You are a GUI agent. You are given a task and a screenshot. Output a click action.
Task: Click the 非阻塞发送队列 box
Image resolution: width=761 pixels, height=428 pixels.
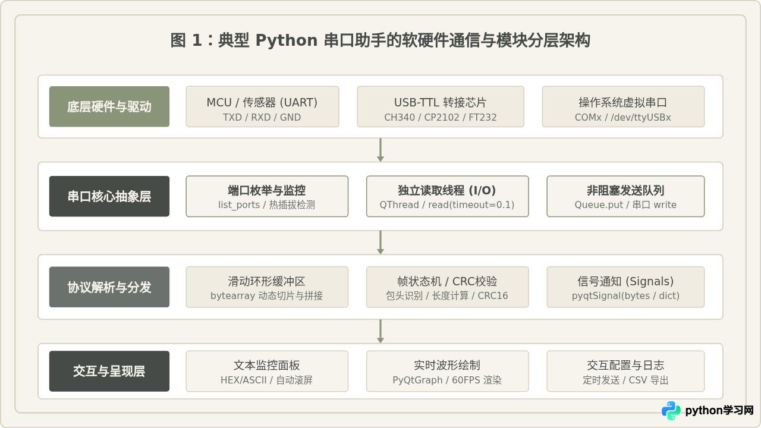625,196
